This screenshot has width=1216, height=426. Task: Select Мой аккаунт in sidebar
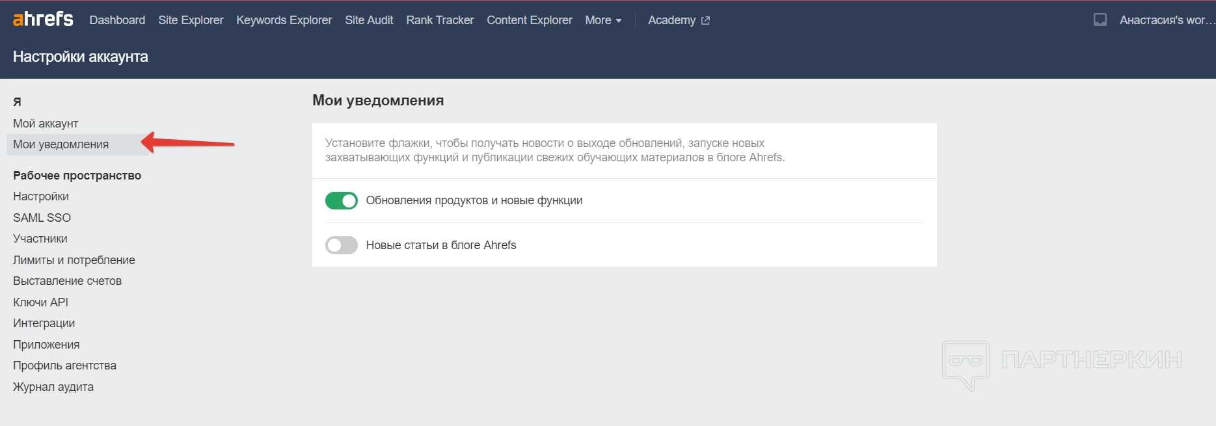(46, 124)
